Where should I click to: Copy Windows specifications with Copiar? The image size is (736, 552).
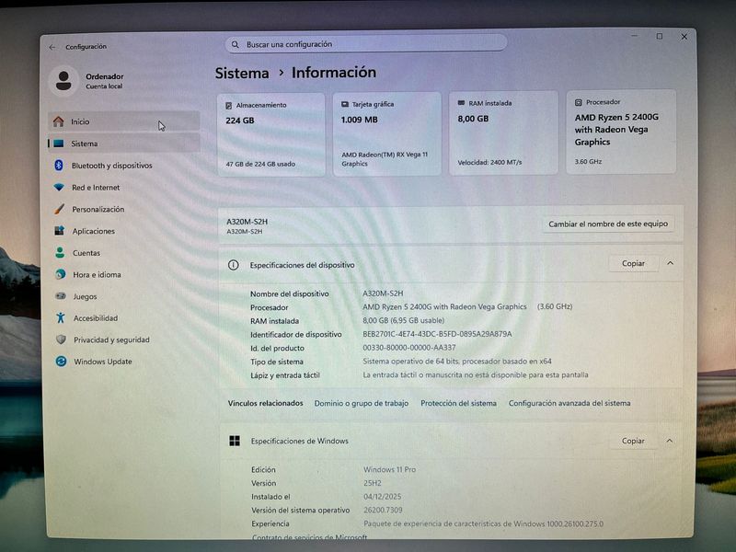633,441
